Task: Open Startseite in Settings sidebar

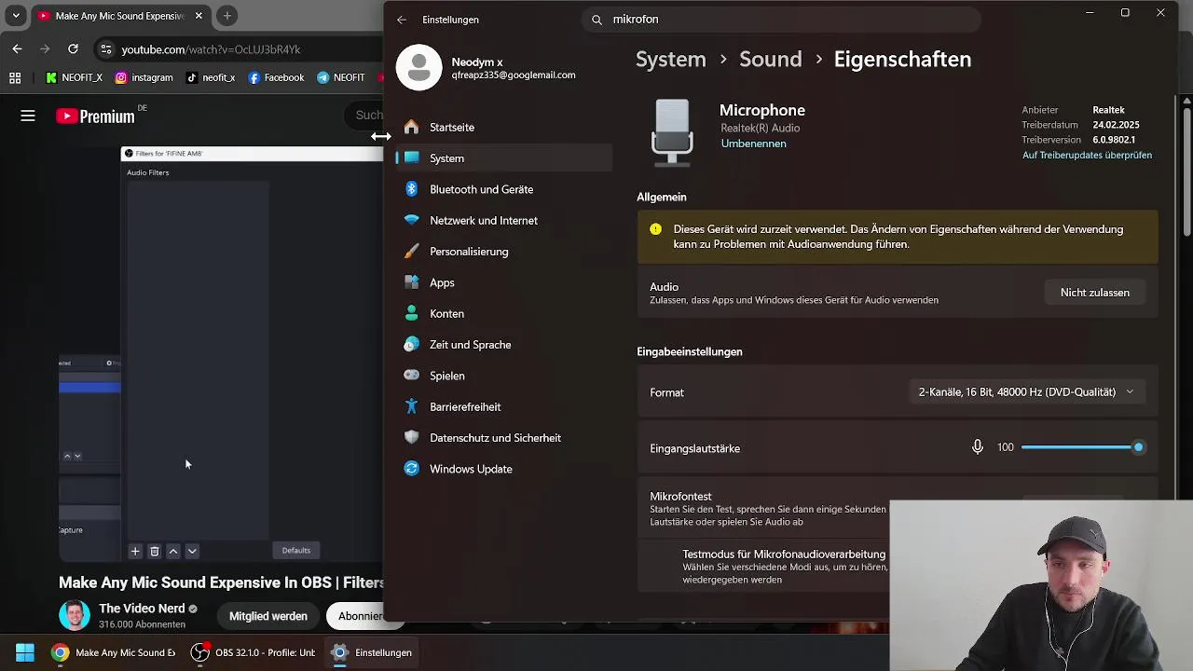Action: tap(503, 127)
